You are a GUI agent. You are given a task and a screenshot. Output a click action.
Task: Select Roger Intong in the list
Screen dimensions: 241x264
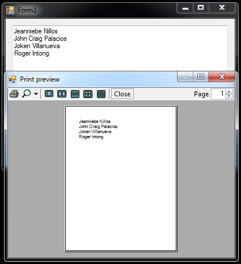(x=32, y=53)
